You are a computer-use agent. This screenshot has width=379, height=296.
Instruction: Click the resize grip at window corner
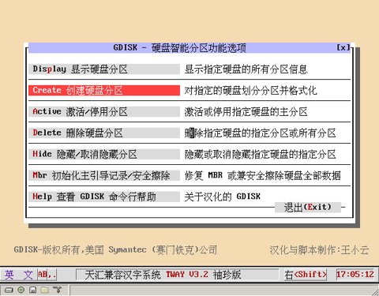[375, 291]
